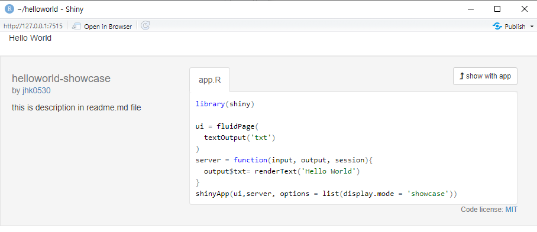Select the app.R tab
This screenshot has width=537, height=232.
coord(209,80)
